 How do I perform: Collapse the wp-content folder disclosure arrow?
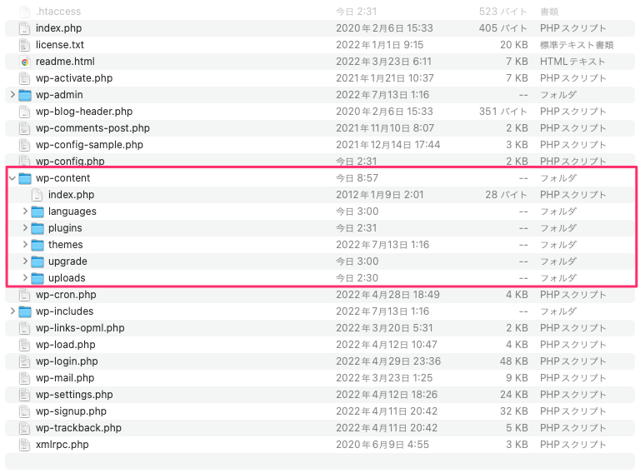pyautogui.click(x=12, y=178)
